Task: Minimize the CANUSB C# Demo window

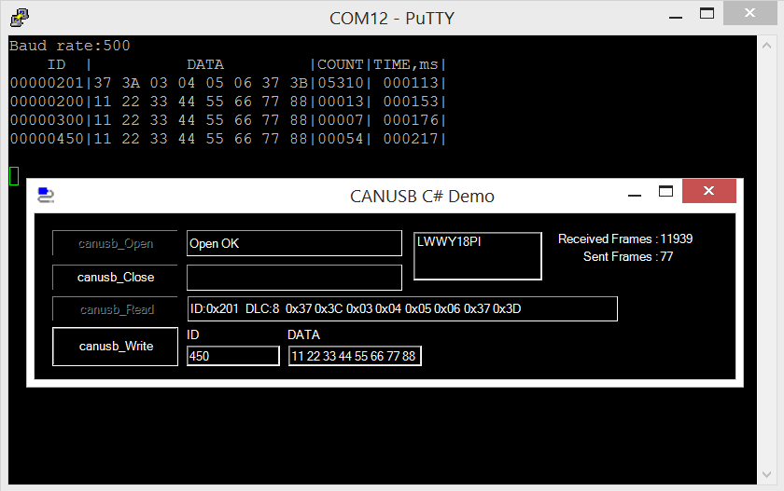Action: coord(635,195)
